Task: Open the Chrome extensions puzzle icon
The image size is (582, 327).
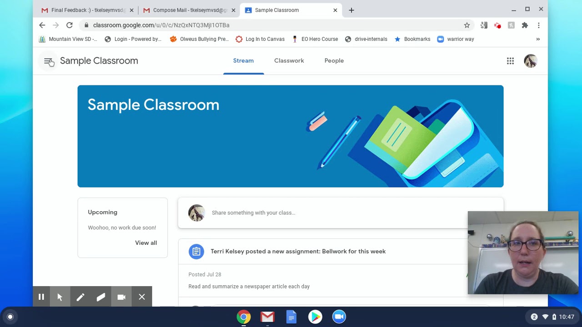Action: point(525,25)
